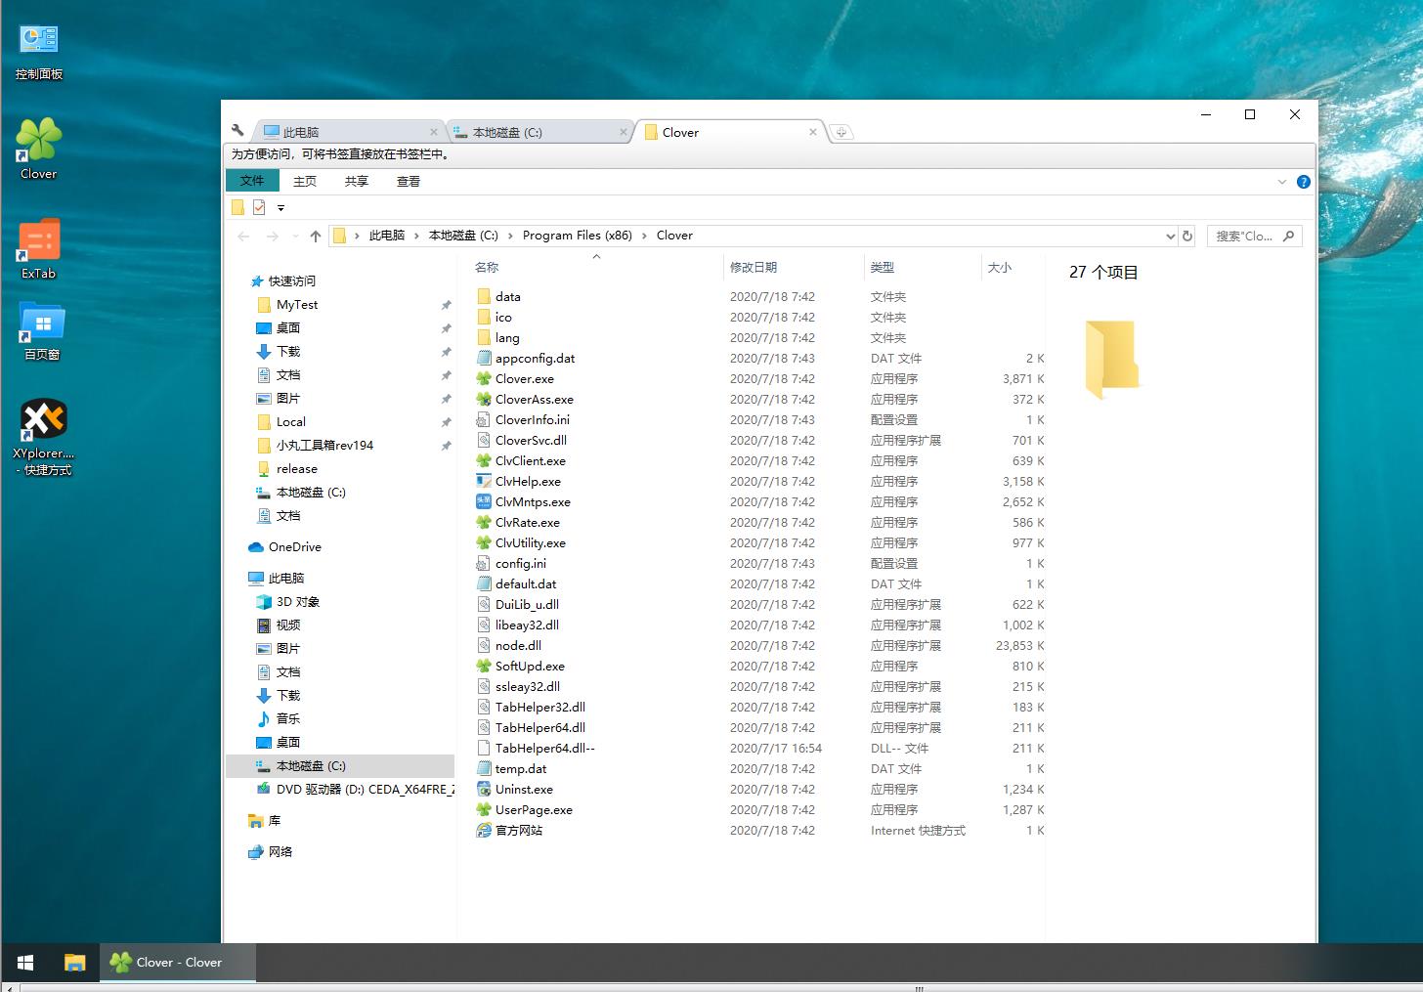Select OneDrive in the navigation sidebar
Viewport: 1423px width, 992px height.
coord(293,546)
